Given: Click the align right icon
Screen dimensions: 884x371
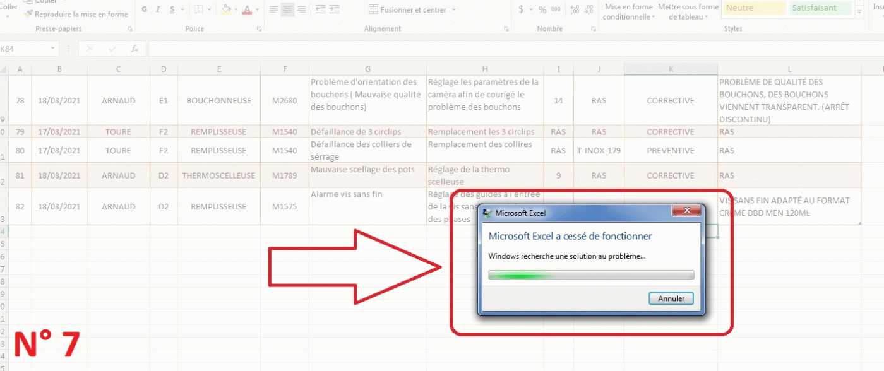Looking at the screenshot, I should click(x=301, y=9).
